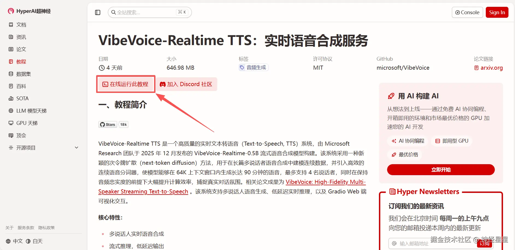Click the LLM 模型天梯 chip icon
This screenshot has width=515, height=250.
[11, 111]
